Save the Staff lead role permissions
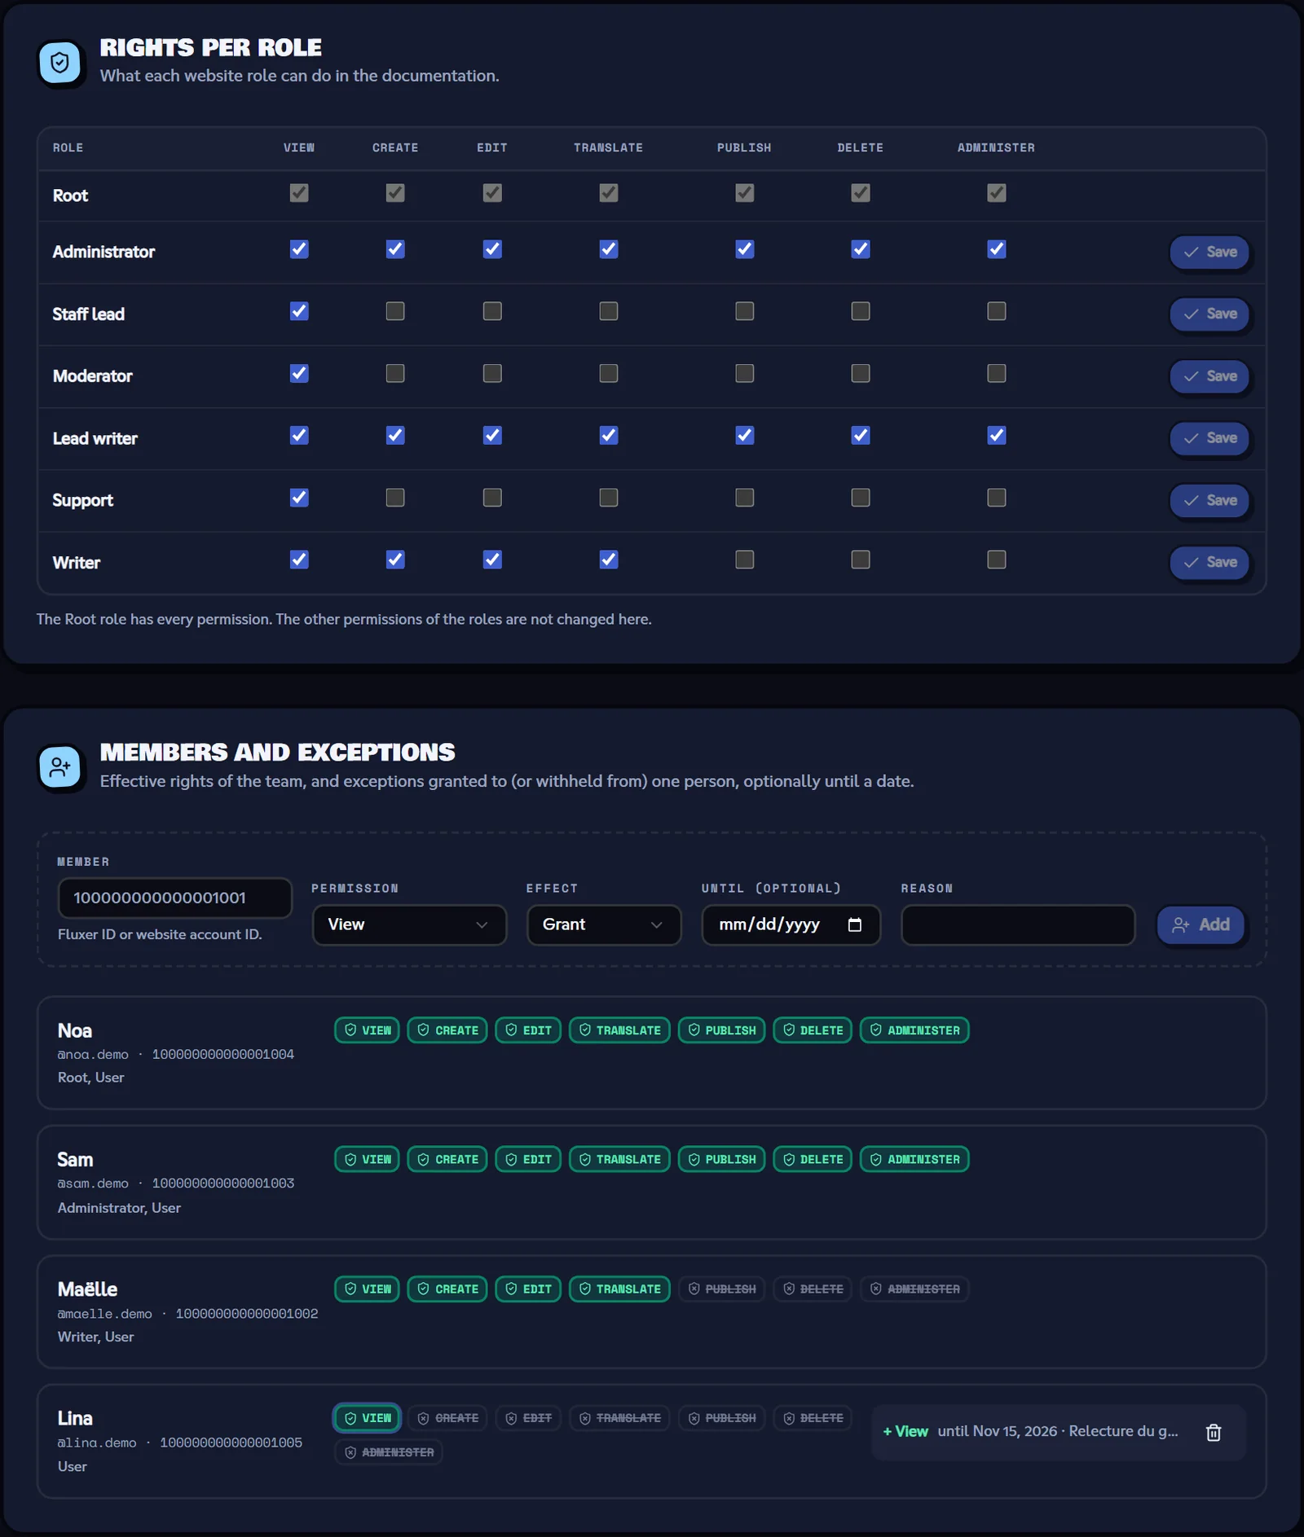Viewport: 1304px width, 1537px height. pos(1209,314)
